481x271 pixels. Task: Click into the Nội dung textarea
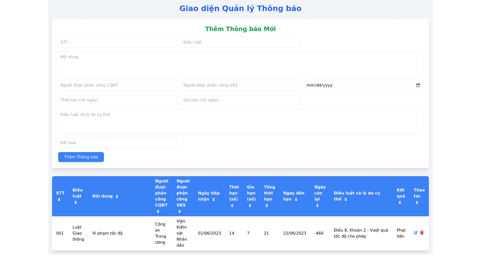point(240,64)
